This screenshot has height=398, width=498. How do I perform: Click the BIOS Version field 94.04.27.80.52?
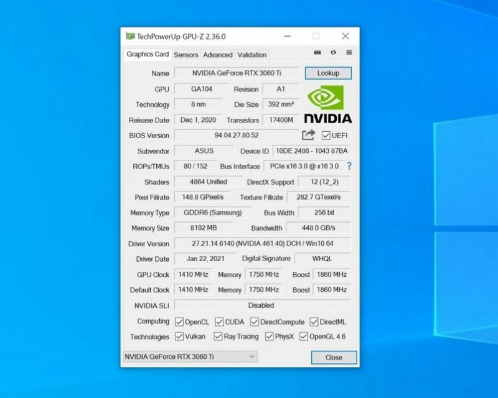coord(237,135)
